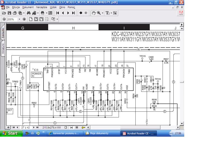The width and height of the screenshot is (201, 150).
Task: Go to first page in toolbar
Action: point(58,13)
